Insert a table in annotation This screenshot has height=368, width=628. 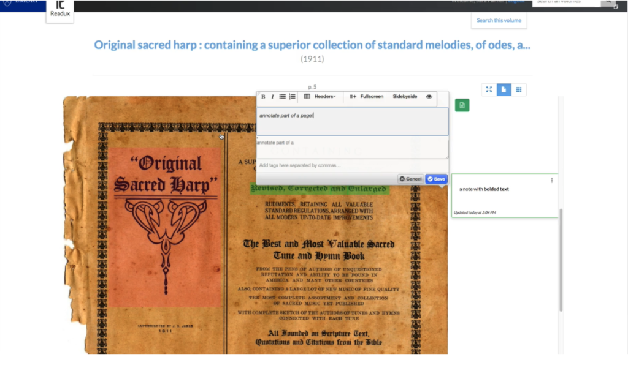tap(307, 97)
